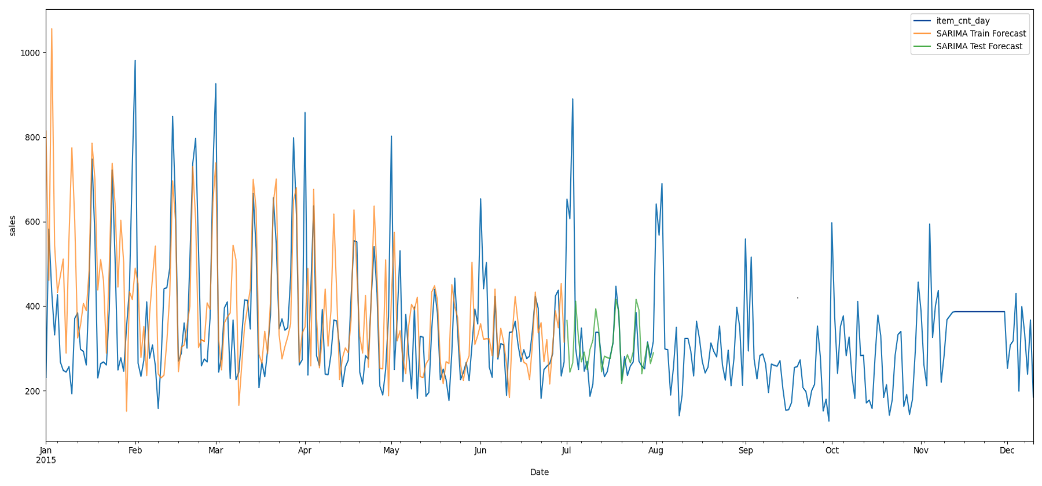1042x486 pixels.
Task: Click the Oct x-axis tick label
Action: pos(832,451)
